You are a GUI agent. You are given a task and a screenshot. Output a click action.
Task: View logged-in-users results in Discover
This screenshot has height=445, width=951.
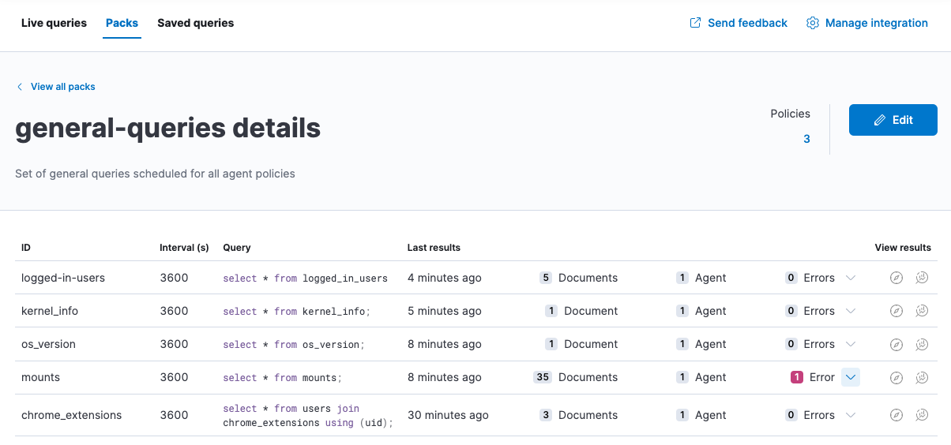point(896,278)
